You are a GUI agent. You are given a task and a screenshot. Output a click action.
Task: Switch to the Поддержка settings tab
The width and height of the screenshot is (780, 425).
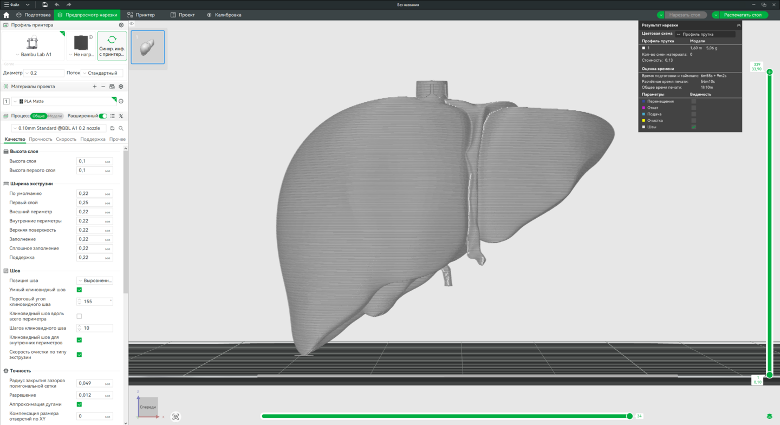click(x=93, y=139)
